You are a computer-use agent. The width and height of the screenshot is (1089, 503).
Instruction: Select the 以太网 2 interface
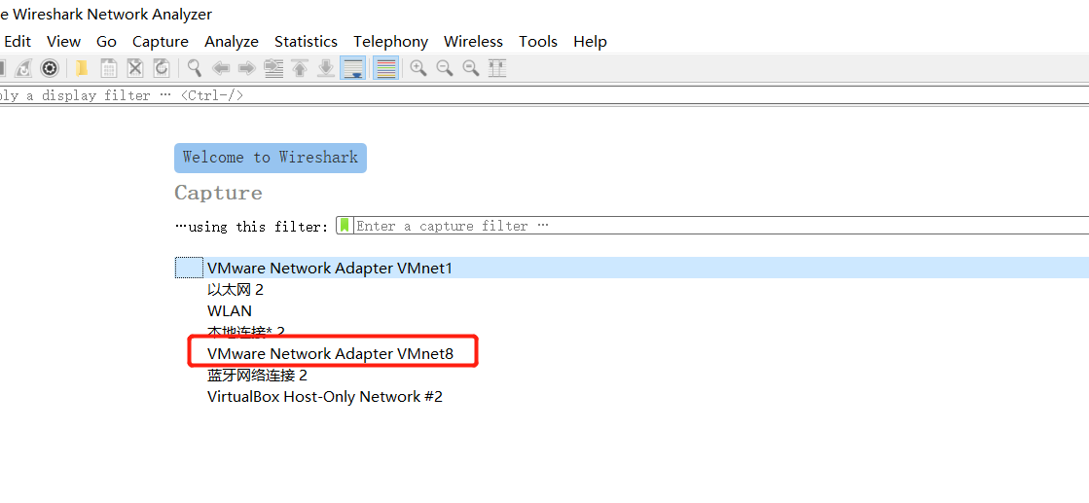click(236, 290)
